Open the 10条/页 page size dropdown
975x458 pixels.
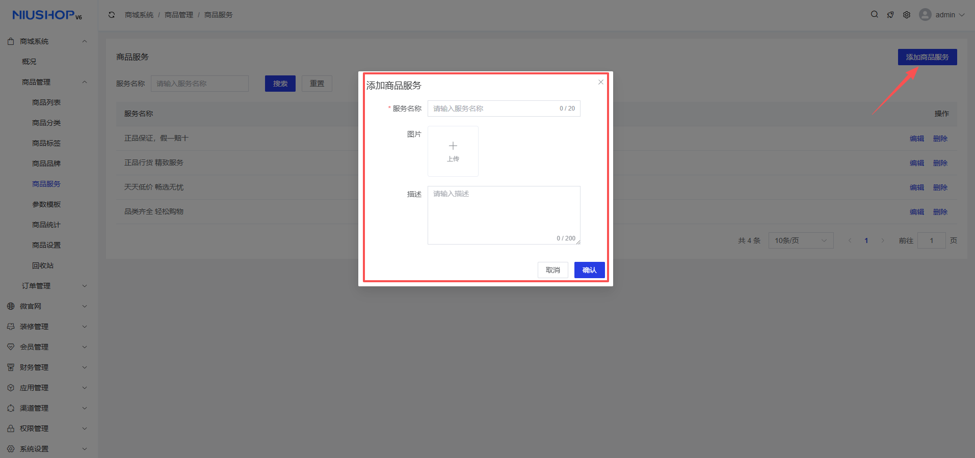coord(801,240)
